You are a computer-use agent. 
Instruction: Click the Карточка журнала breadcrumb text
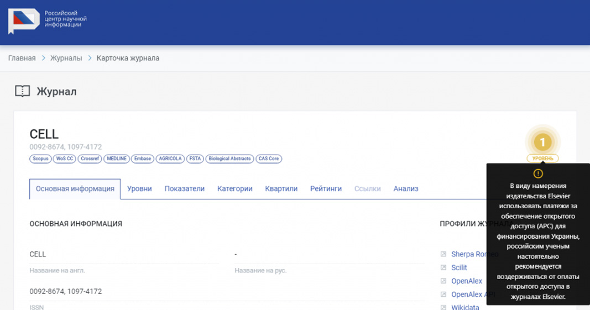point(128,59)
